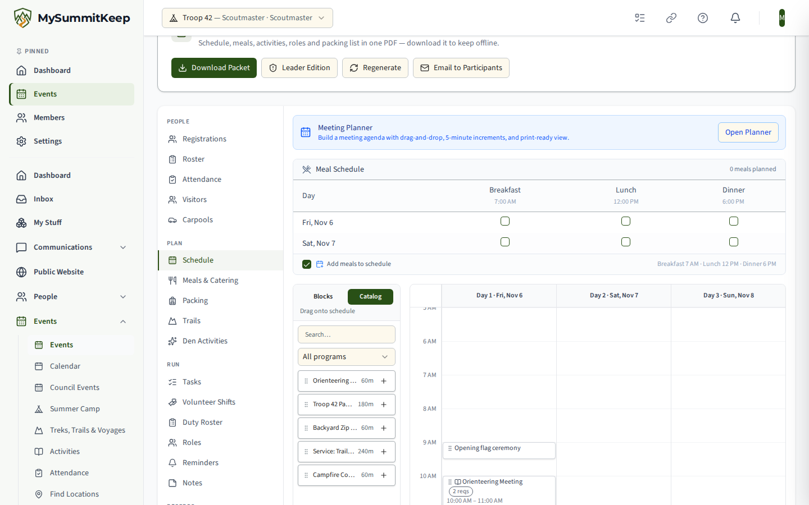Expand the People sidebar section
The width and height of the screenshot is (809, 505).
coord(71,297)
